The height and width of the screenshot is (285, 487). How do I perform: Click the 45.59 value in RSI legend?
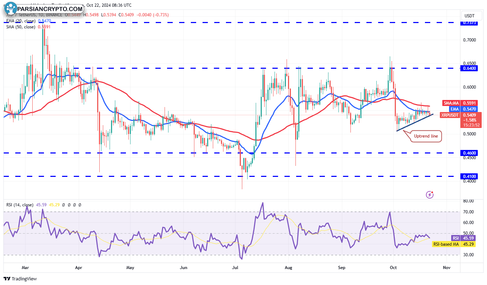[41, 205]
